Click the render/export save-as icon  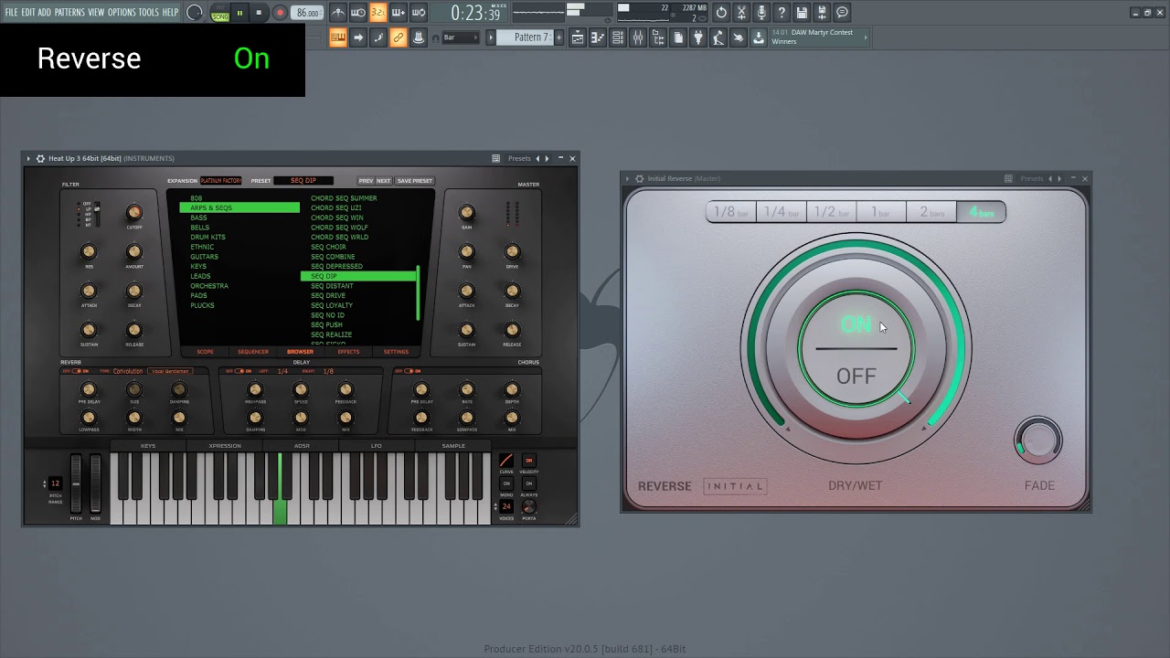[x=822, y=13]
